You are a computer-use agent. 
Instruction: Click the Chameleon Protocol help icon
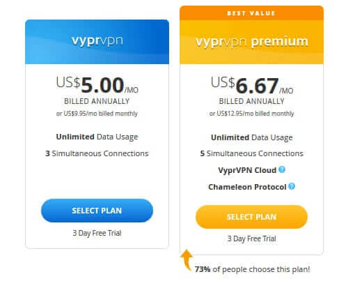[x=292, y=186]
